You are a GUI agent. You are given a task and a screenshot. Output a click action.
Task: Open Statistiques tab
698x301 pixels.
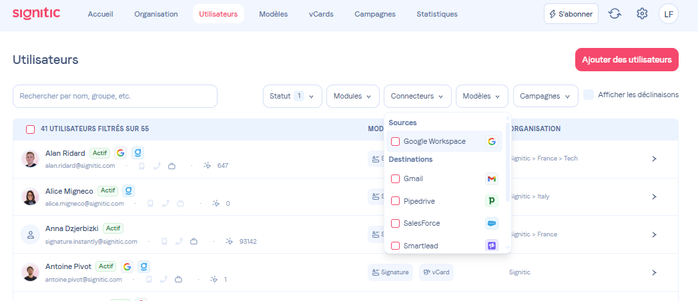click(x=437, y=14)
